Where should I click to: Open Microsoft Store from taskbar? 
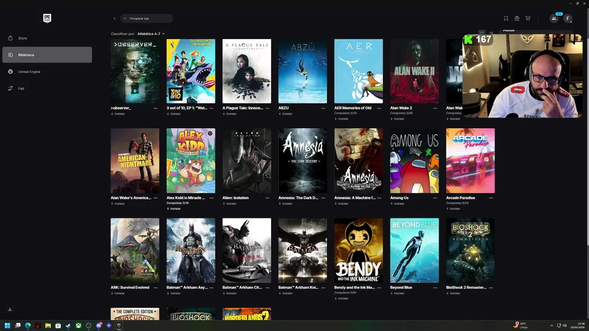click(58, 325)
